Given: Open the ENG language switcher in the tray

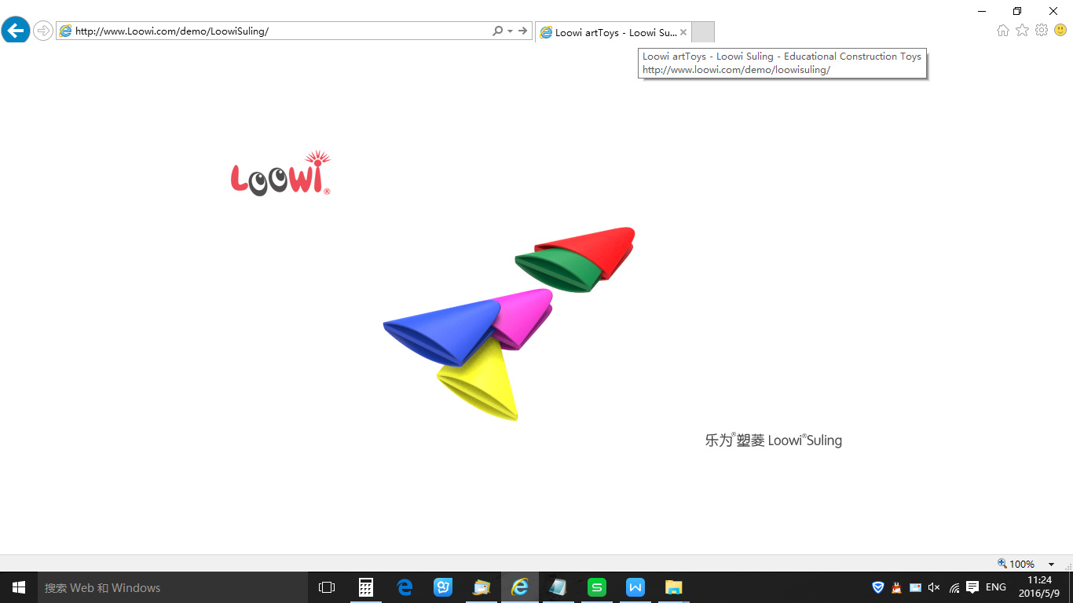Looking at the screenshot, I should click(994, 587).
